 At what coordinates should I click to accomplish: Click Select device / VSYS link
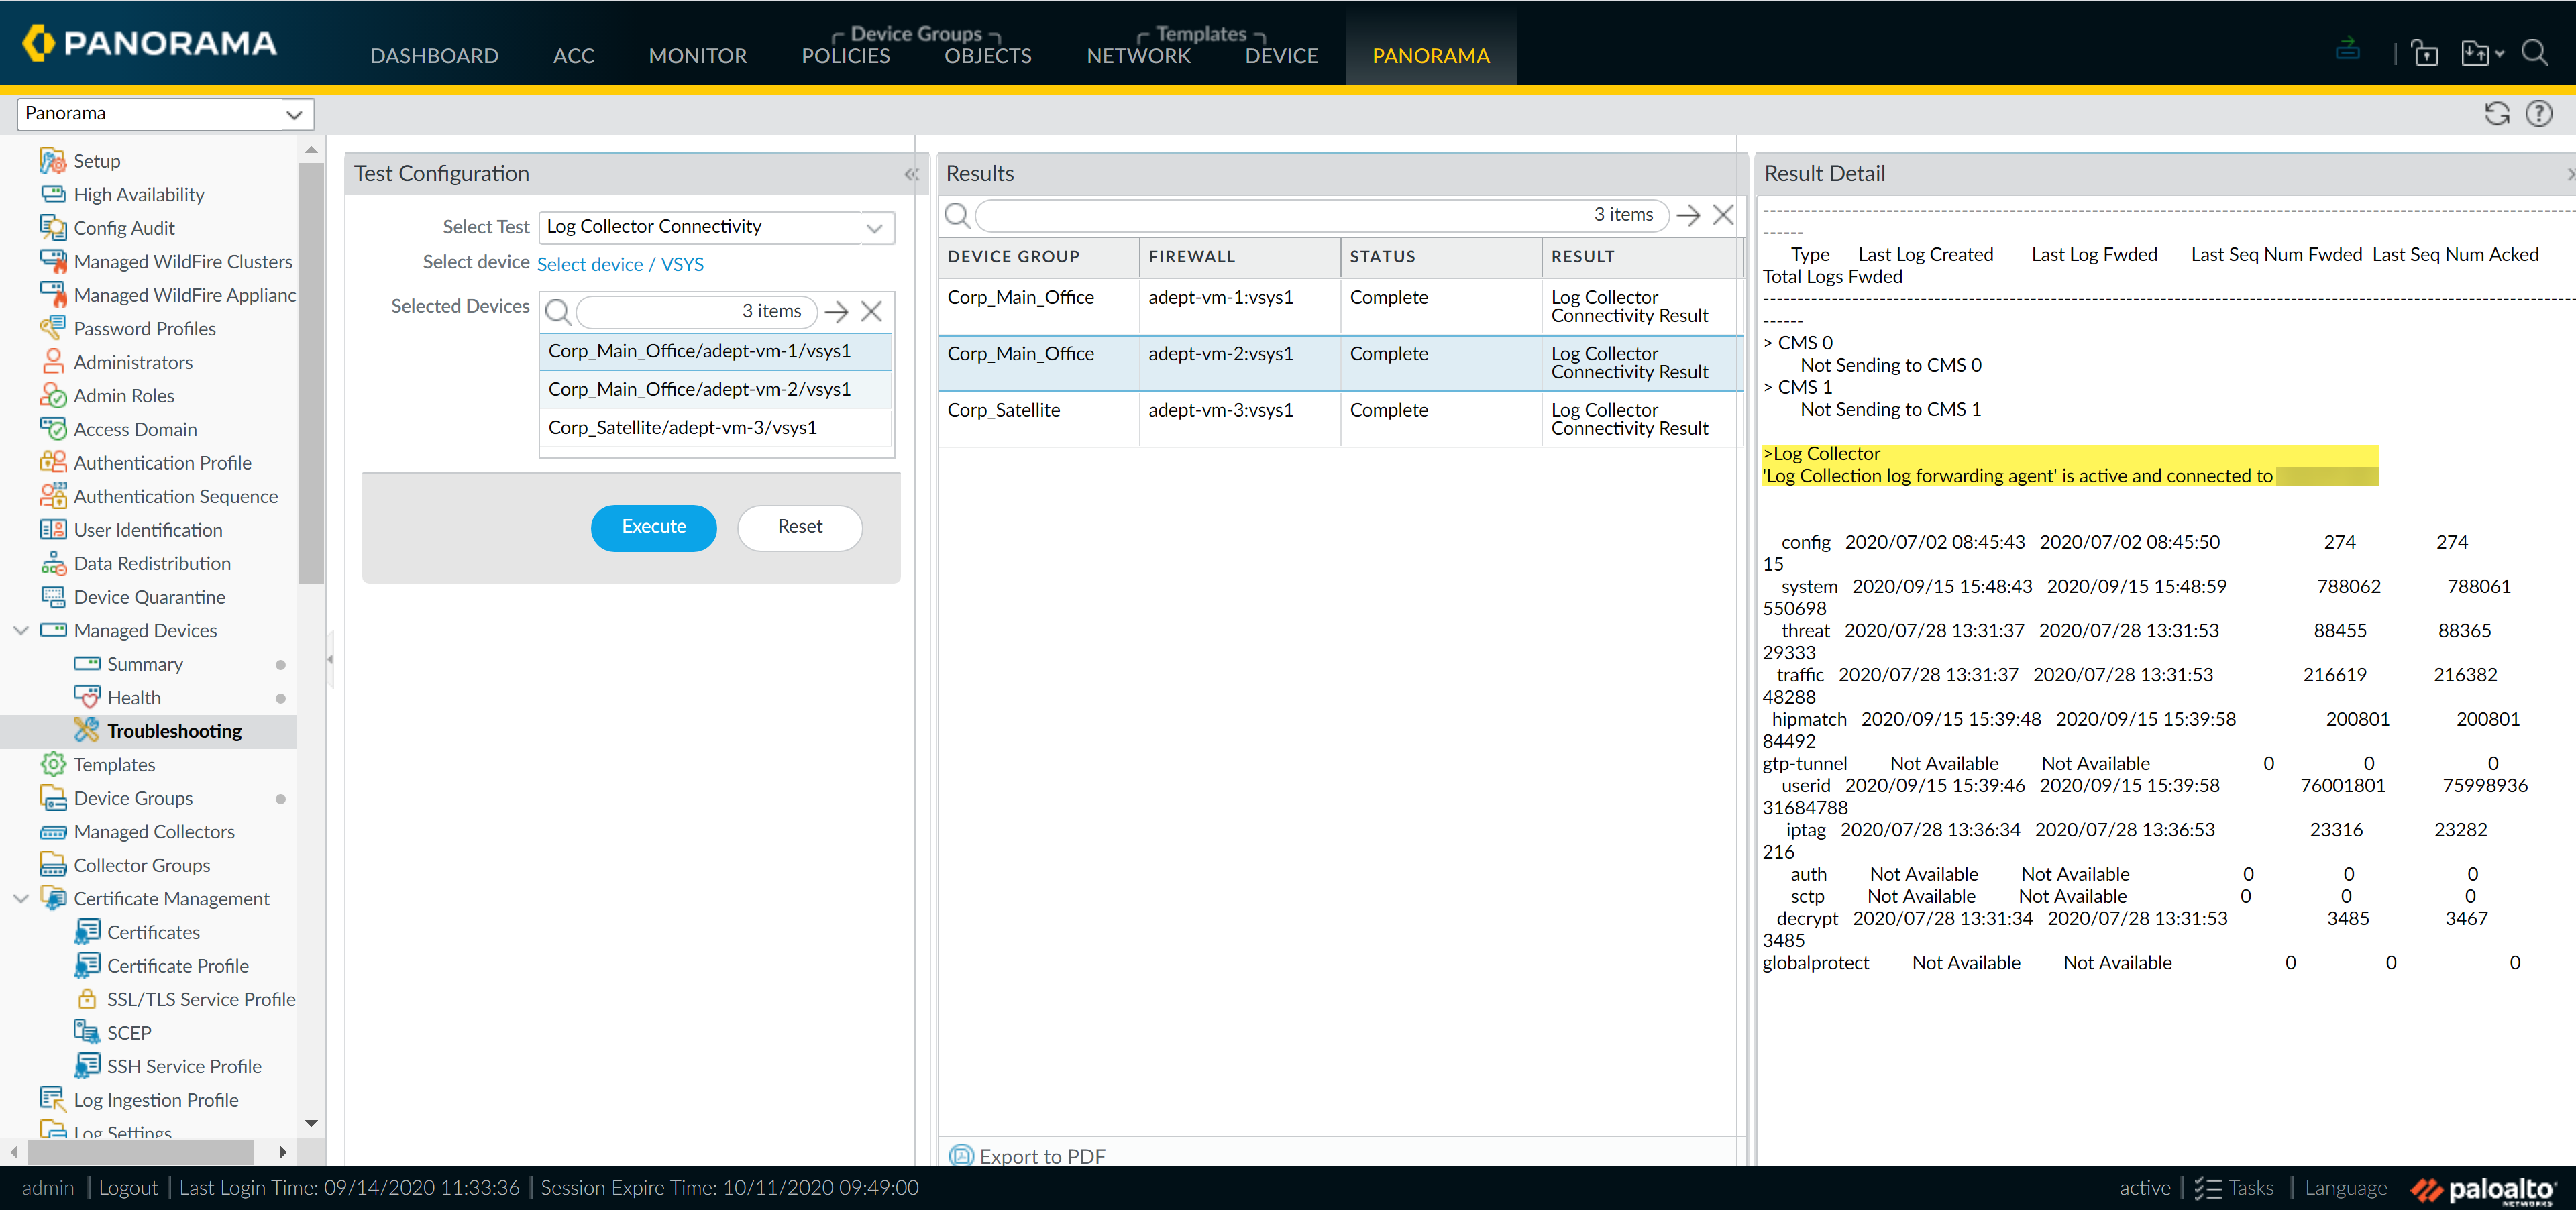620,265
